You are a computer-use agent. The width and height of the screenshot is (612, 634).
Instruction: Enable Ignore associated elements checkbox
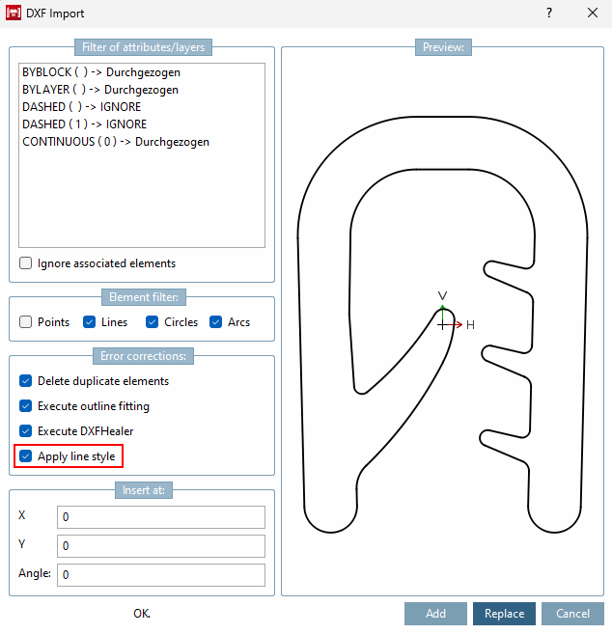25,263
